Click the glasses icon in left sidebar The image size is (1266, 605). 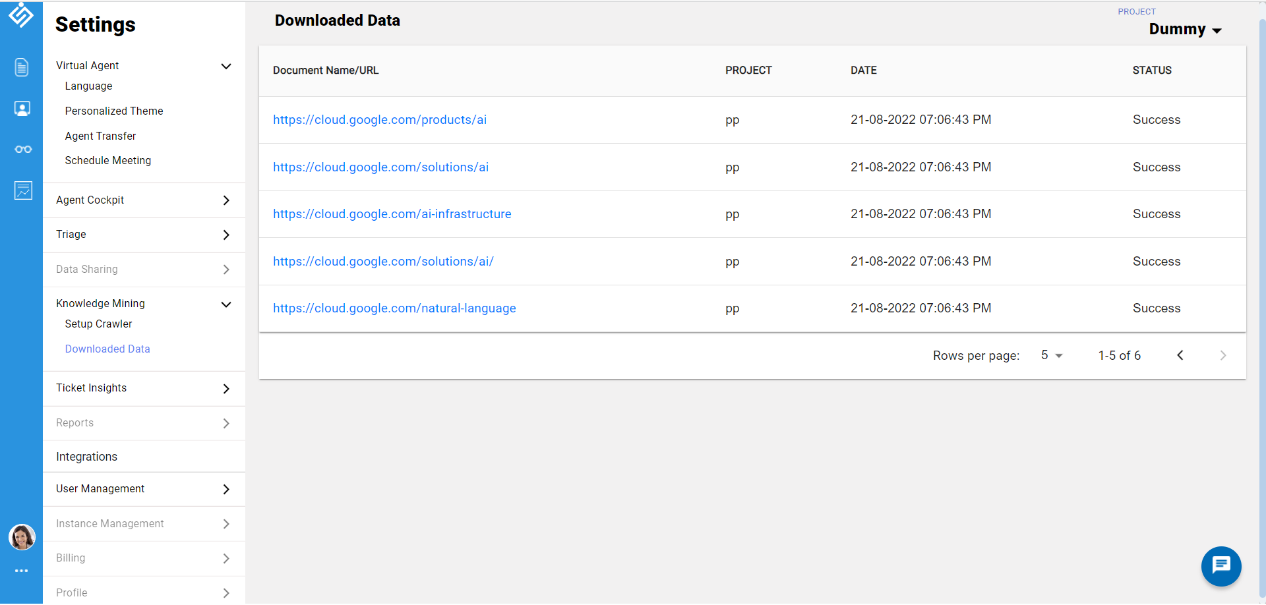[23, 150]
